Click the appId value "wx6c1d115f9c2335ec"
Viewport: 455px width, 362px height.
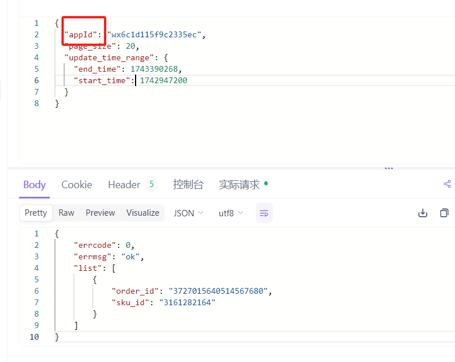(x=154, y=35)
